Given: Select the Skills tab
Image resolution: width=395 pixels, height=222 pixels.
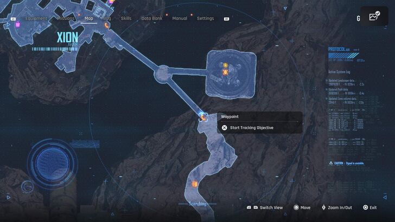Looking at the screenshot, I should (126, 18).
